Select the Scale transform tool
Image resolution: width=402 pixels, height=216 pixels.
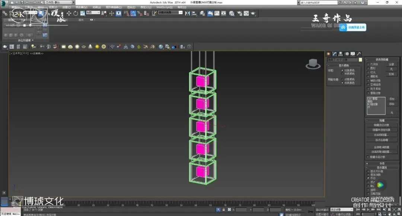pyautogui.click(x=83, y=13)
